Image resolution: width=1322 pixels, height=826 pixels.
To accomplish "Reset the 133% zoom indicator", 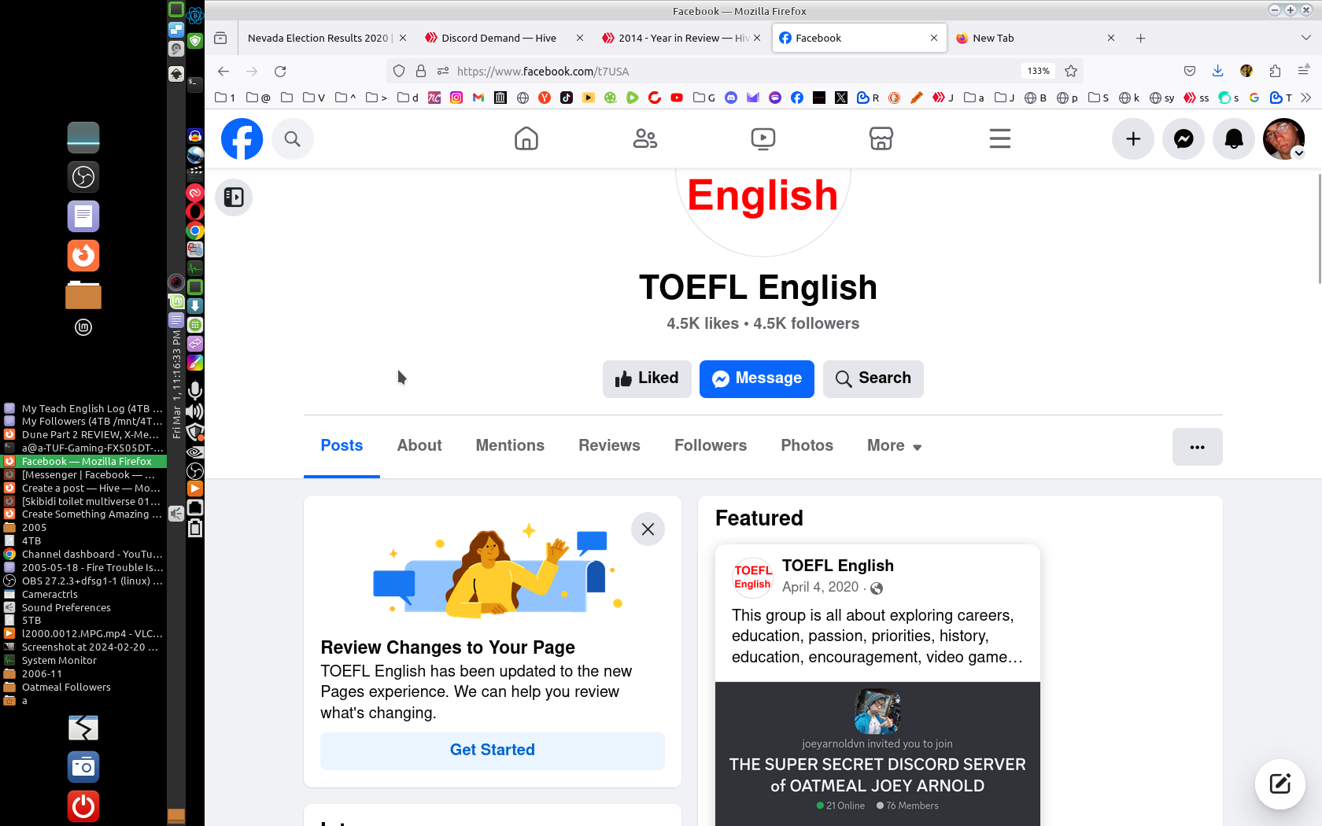I will (x=1039, y=71).
